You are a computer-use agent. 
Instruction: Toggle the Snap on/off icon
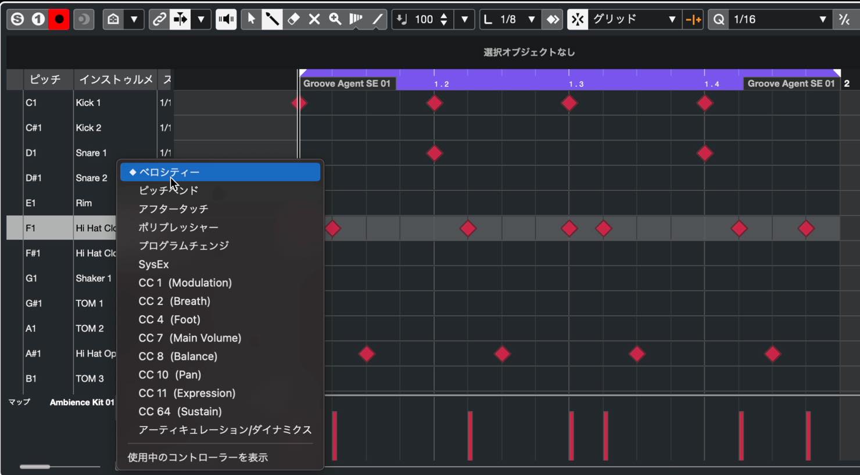578,19
